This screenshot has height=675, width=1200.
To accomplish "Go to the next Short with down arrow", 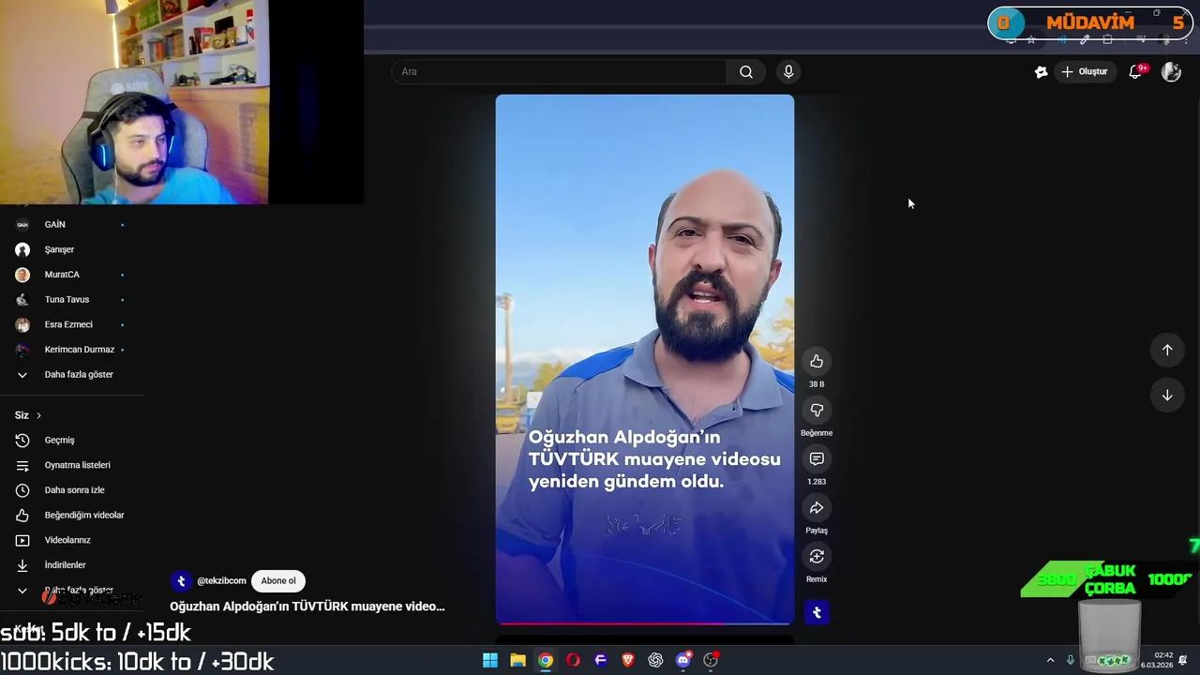I will [x=1167, y=396].
